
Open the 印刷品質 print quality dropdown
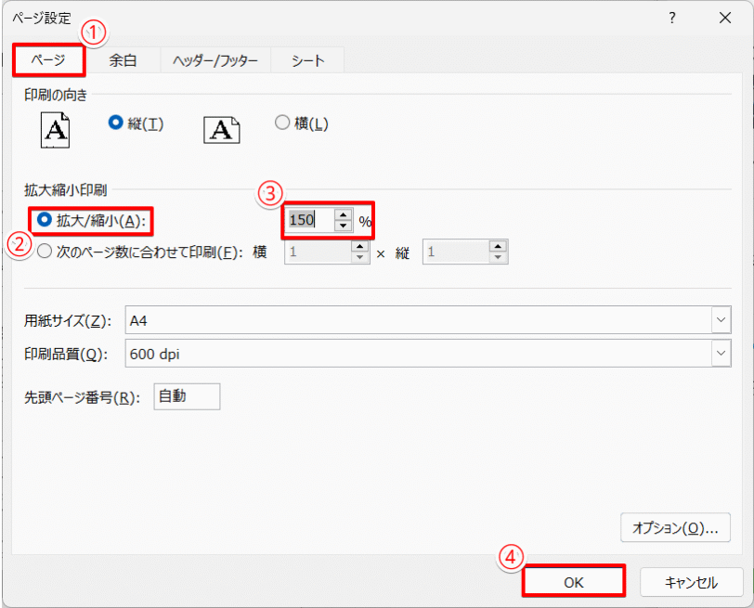coord(721,353)
